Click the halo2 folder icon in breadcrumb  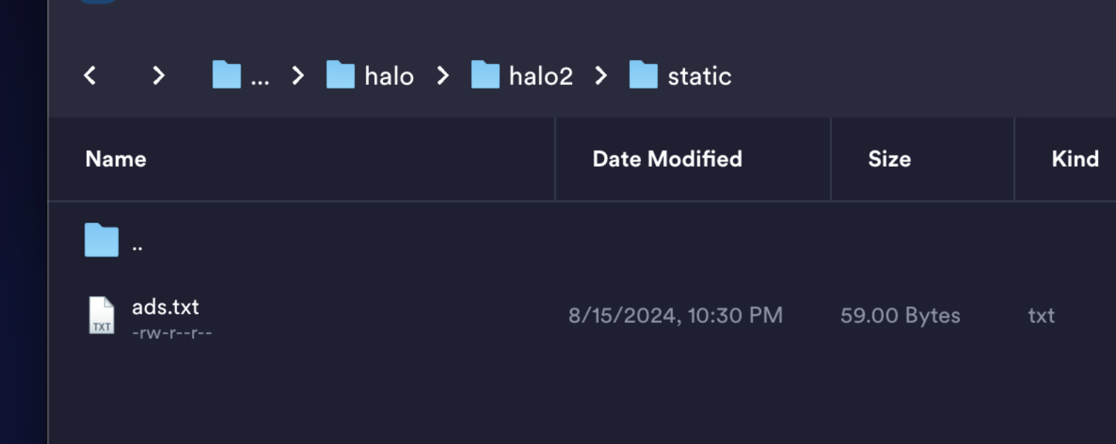click(485, 75)
